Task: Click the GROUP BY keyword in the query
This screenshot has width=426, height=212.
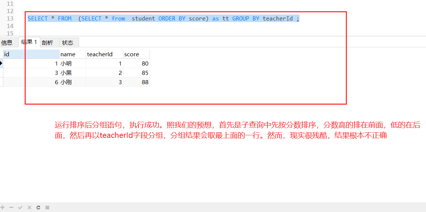Action: (246, 19)
